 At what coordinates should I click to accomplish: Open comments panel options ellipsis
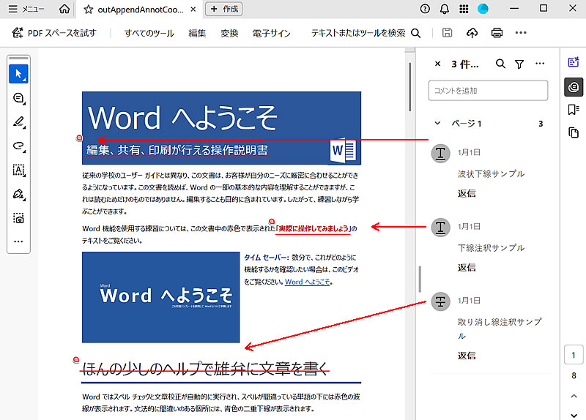540,64
